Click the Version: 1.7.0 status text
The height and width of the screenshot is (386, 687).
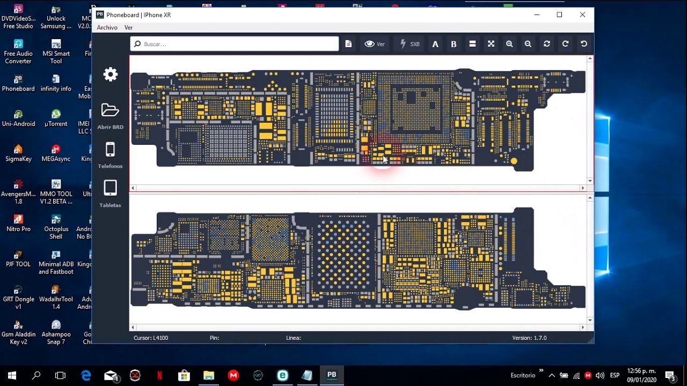pyautogui.click(x=529, y=338)
